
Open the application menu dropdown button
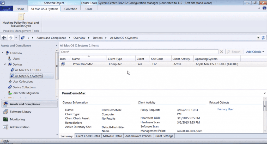7,8
